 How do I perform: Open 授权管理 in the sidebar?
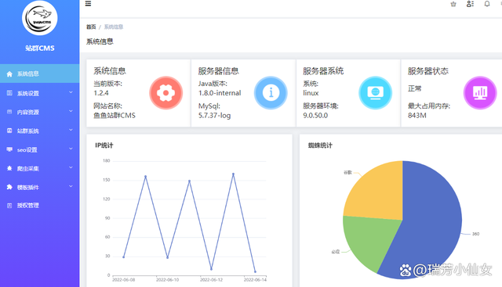click(x=40, y=205)
